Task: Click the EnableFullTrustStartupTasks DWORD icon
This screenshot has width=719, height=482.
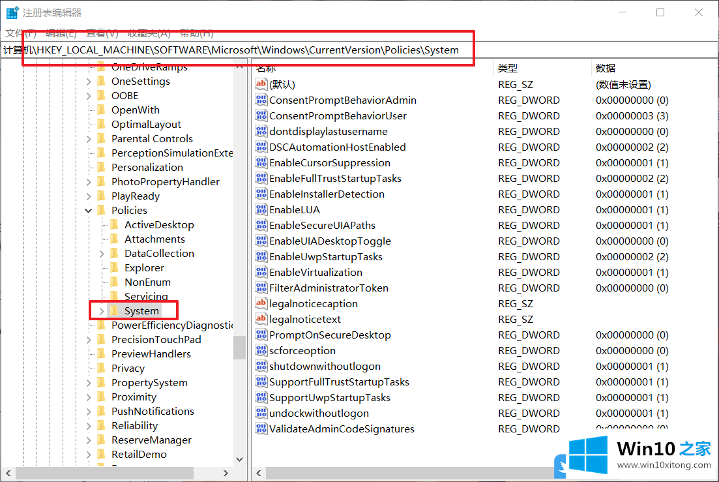Action: (x=261, y=178)
